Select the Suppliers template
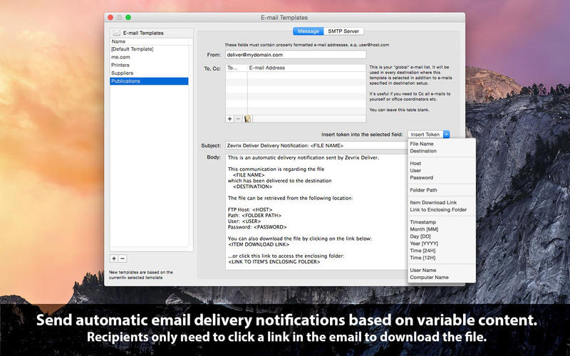The image size is (570, 356). click(123, 73)
